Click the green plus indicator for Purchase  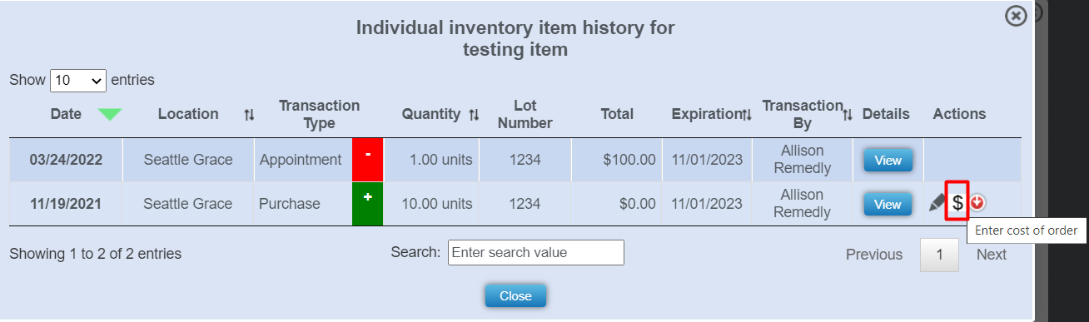tap(367, 203)
